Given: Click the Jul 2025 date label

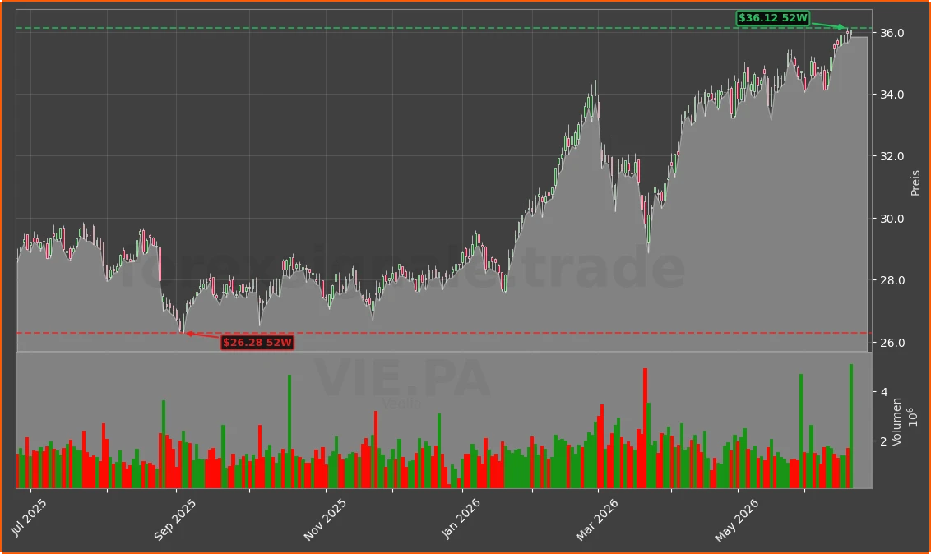Looking at the screenshot, I should click(x=29, y=518).
